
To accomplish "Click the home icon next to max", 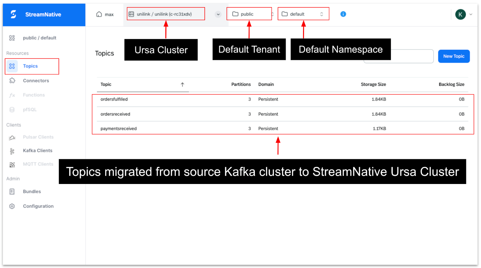I will click(99, 14).
